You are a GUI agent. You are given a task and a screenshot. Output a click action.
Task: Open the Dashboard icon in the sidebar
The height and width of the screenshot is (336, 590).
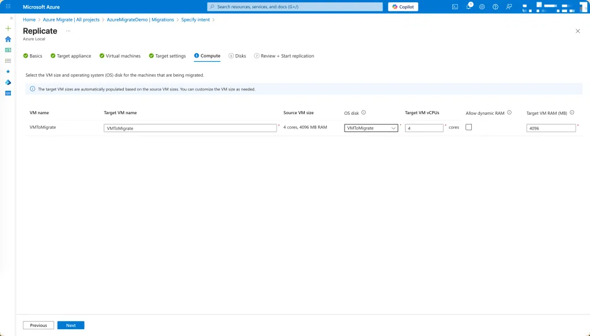pos(8,50)
